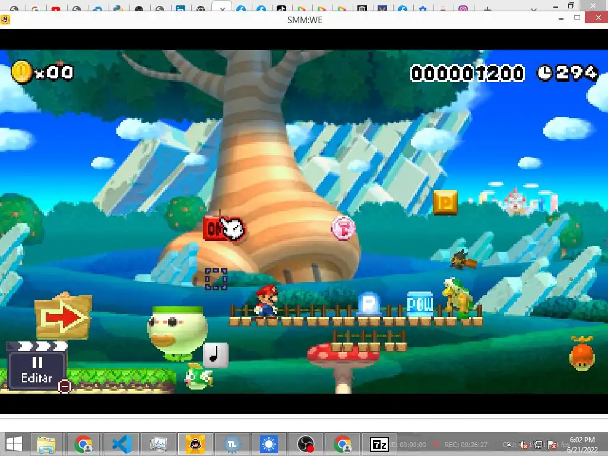This screenshot has width=608, height=456.
Task: Open a new browser tab
Action: tap(487, 8)
